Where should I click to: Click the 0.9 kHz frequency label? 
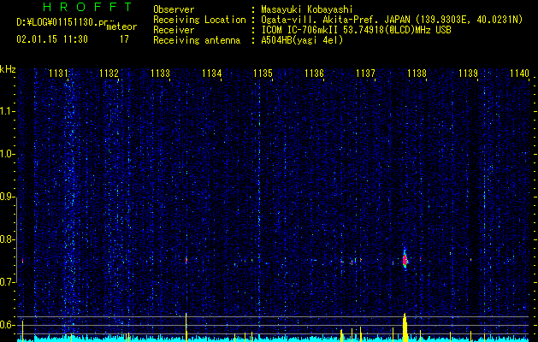7,197
